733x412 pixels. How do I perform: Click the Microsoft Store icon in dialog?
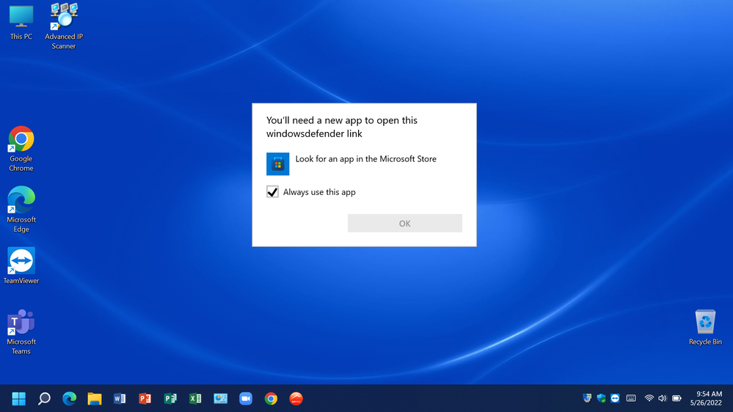(277, 164)
